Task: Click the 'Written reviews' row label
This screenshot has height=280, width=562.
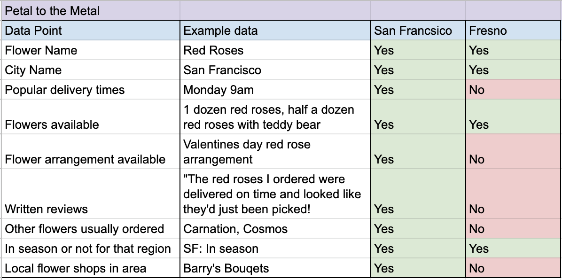Action: tap(91, 194)
